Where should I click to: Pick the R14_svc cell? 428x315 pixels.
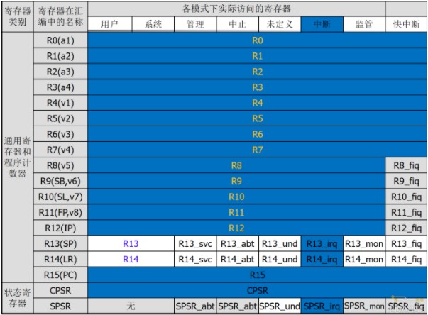(195, 259)
